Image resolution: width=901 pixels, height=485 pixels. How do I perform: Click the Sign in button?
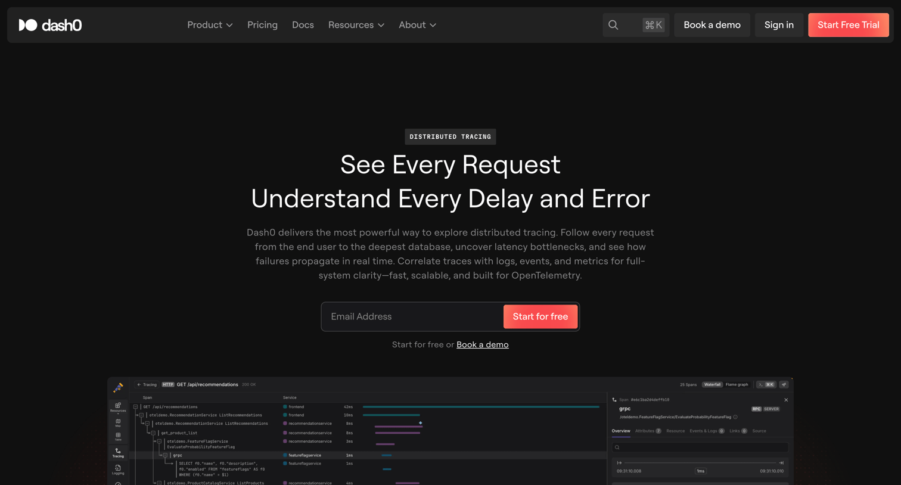pyautogui.click(x=779, y=25)
